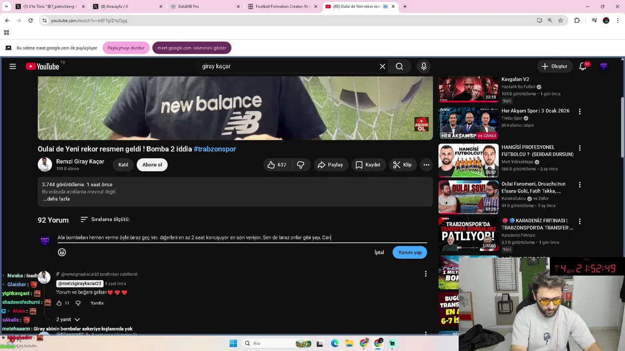Like the pinned comment by remzigiraykacar23
The image size is (625, 351).
click(59, 303)
